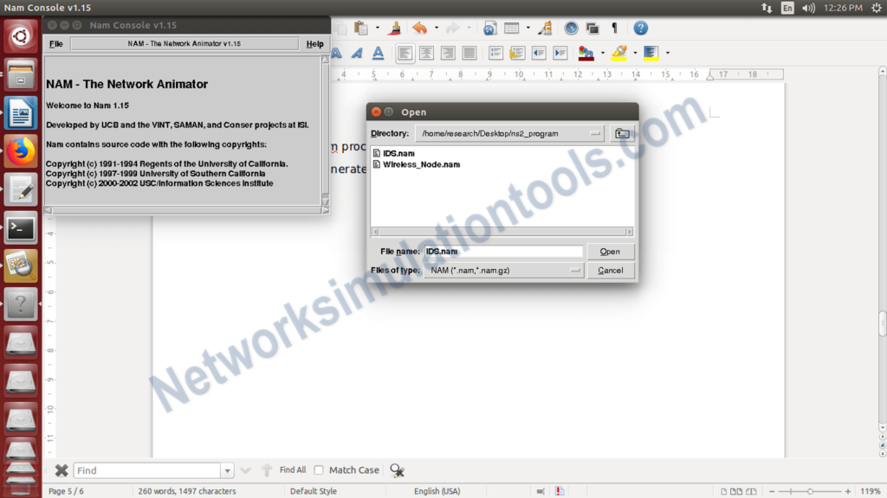
Task: Open the spell check tool icon
Action: point(546,28)
